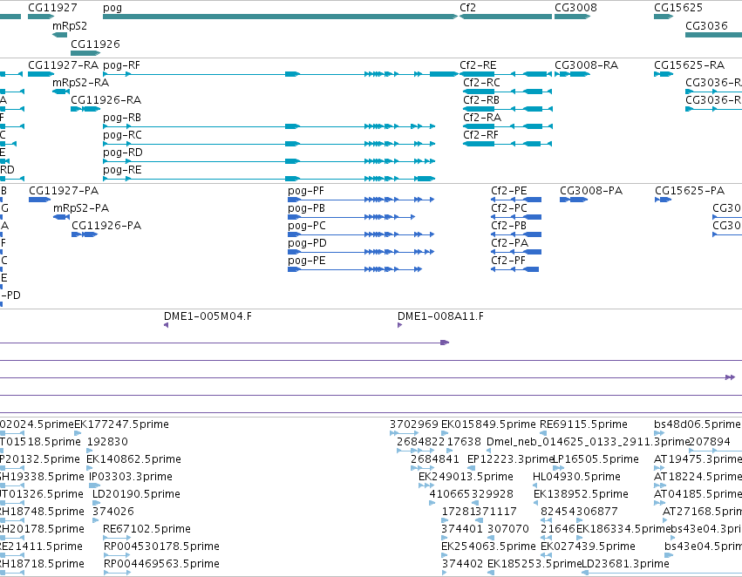742x577 pixels.
Task: Click CG15625-PA protein feature
Action: pos(663,200)
